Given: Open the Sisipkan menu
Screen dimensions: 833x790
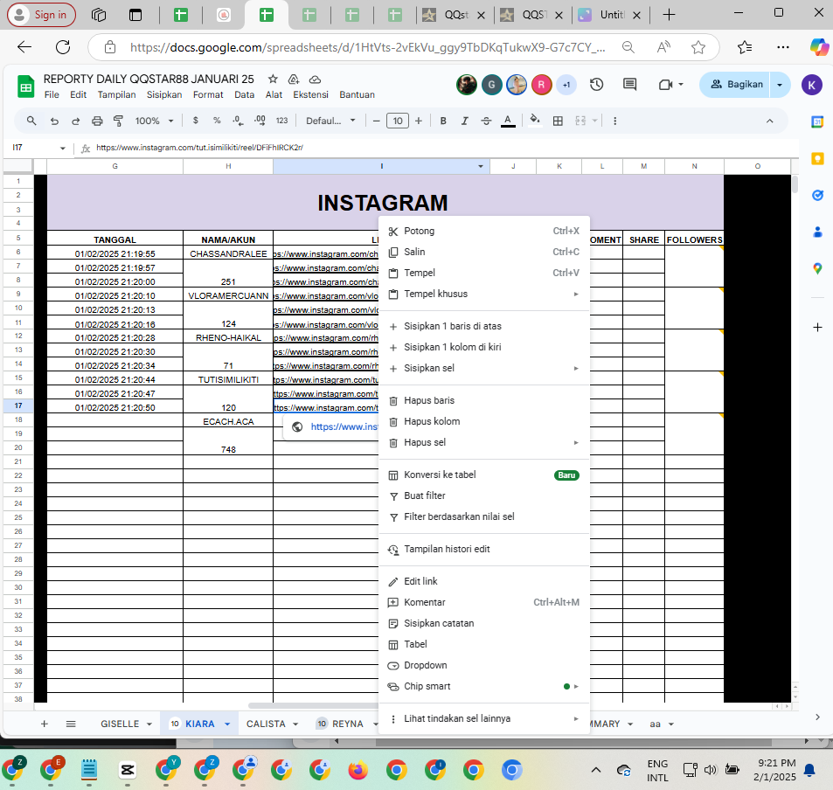Looking at the screenshot, I should tap(164, 94).
